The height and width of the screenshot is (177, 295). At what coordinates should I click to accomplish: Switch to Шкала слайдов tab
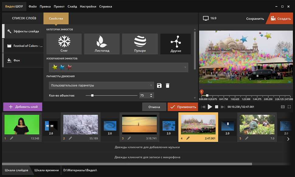point(16,170)
